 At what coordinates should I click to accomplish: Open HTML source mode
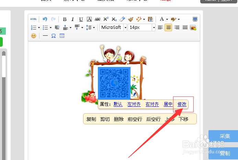(x=33, y=19)
